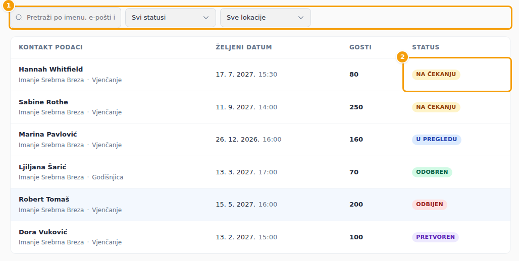The height and width of the screenshot is (261, 519).
Task: Click the 'Odobren' status badge
Action: point(432,172)
